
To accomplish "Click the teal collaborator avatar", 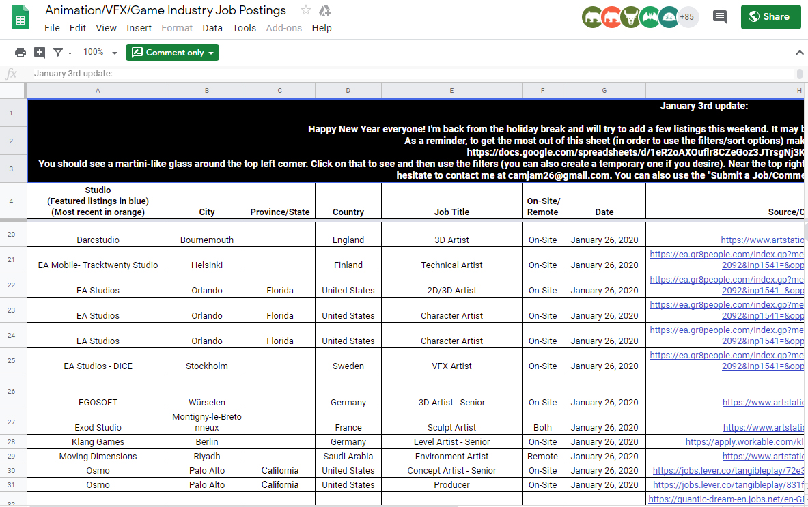I will tap(669, 17).
